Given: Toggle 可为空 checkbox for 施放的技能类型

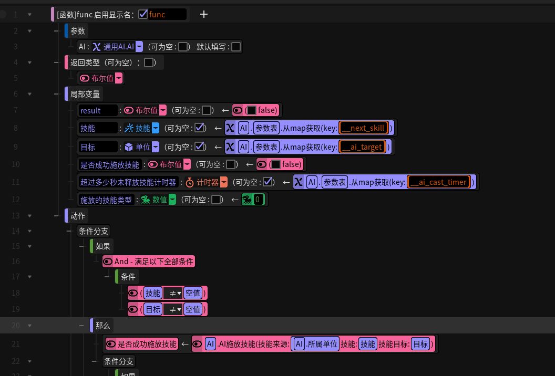Looking at the screenshot, I should (216, 200).
